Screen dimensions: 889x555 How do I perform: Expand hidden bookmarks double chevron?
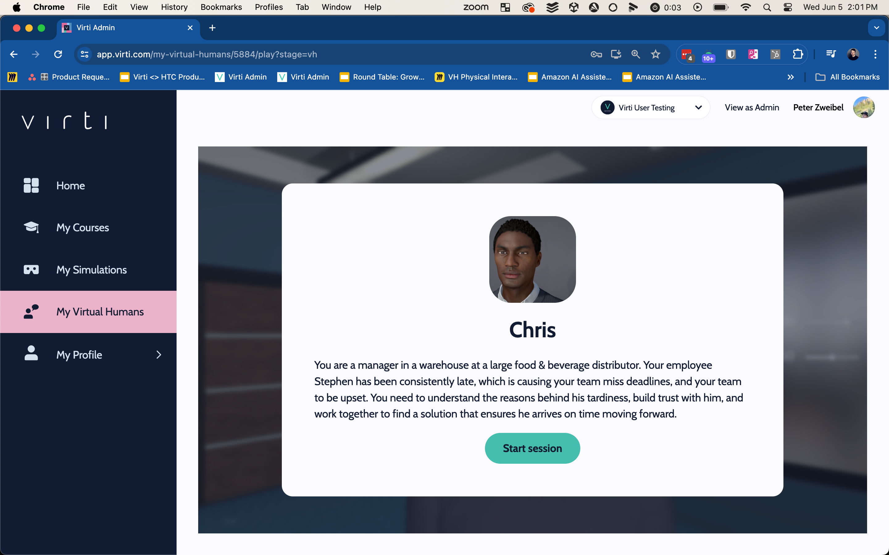coord(791,77)
